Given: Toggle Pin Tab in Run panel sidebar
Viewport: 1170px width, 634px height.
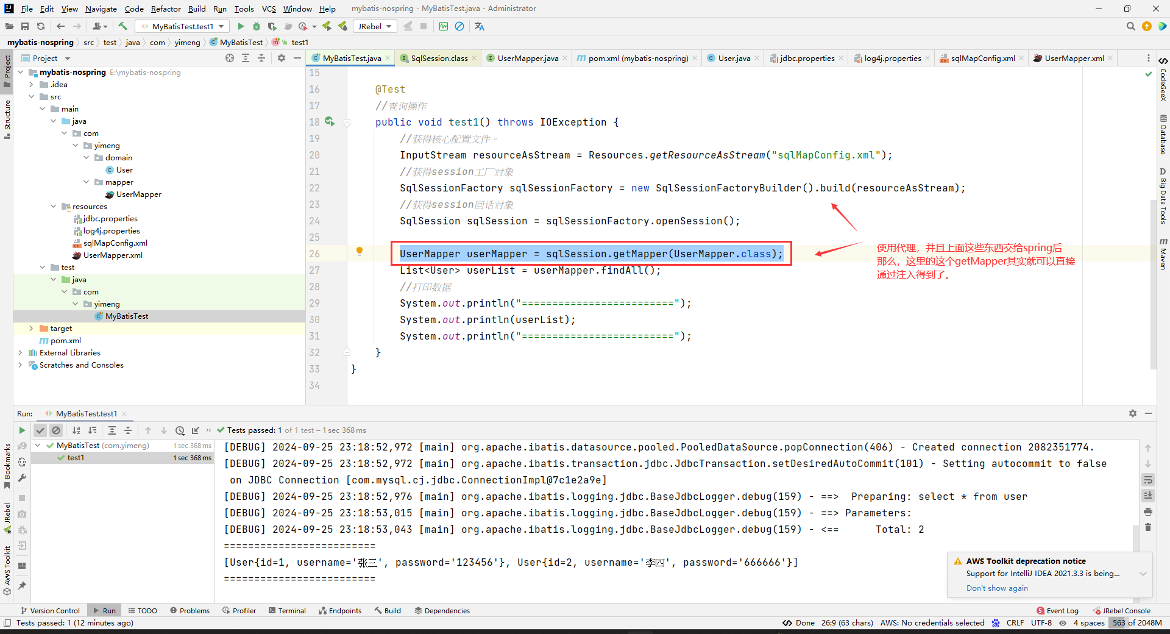Looking at the screenshot, I should tap(22, 586).
